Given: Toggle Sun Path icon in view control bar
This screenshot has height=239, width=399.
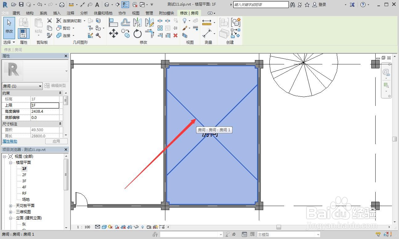Looking at the screenshot, I should pos(110,227).
